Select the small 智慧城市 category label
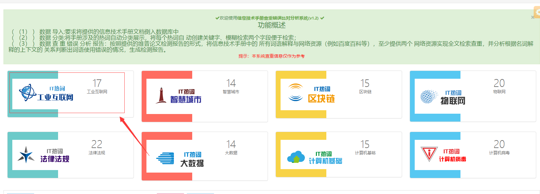Screen dimensions: 540x194 (231, 92)
